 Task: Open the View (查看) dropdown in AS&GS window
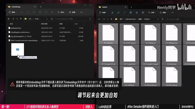click(x=164, y=13)
